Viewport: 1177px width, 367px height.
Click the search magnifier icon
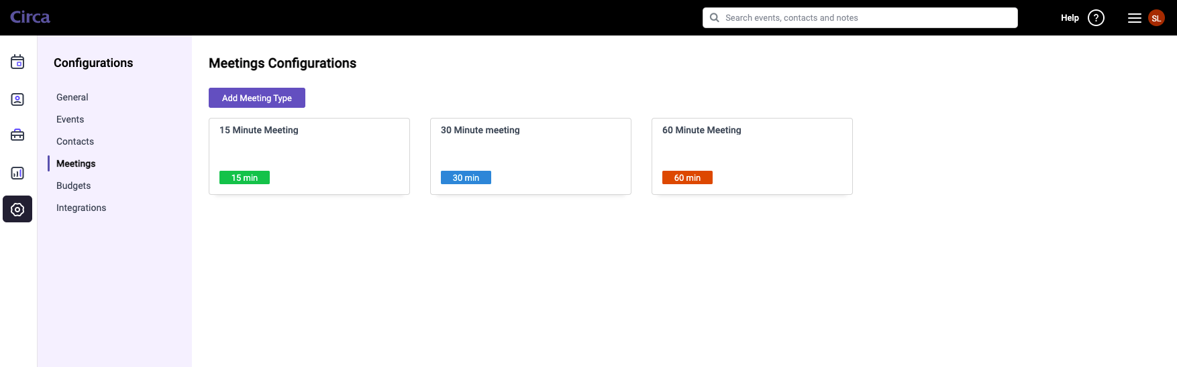715,17
